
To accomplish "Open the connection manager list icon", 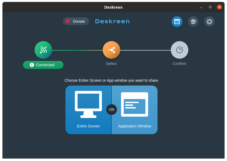I will click(x=177, y=21).
